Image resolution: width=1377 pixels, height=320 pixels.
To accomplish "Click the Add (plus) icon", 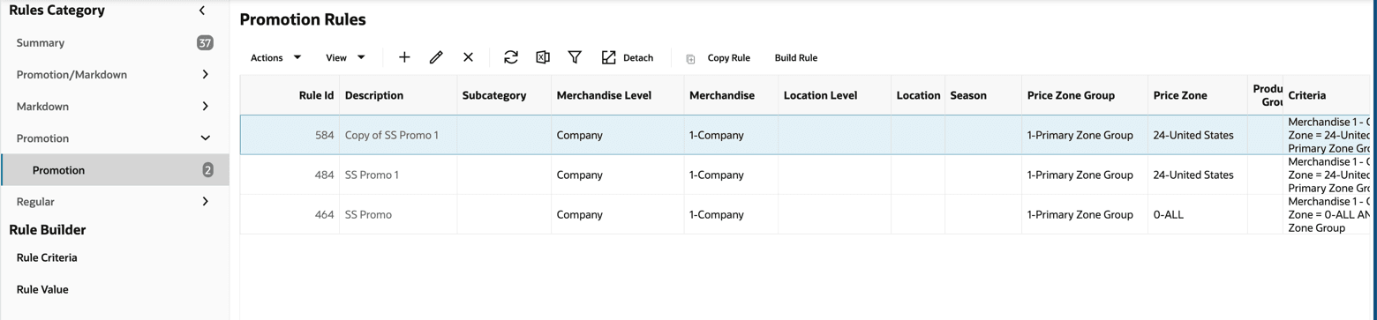I will point(404,57).
